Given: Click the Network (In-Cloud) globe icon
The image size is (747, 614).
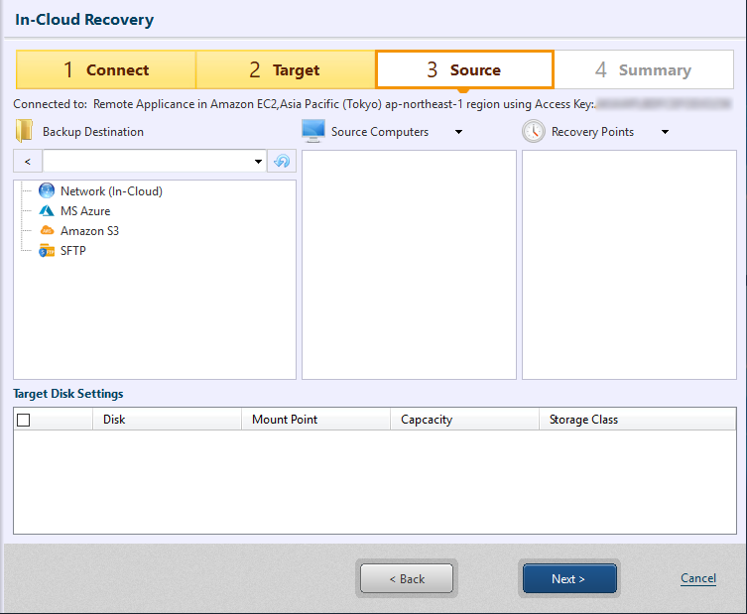Looking at the screenshot, I should click(47, 191).
